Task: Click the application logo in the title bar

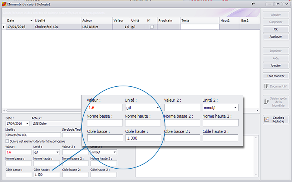Action: click(x=4, y=4)
